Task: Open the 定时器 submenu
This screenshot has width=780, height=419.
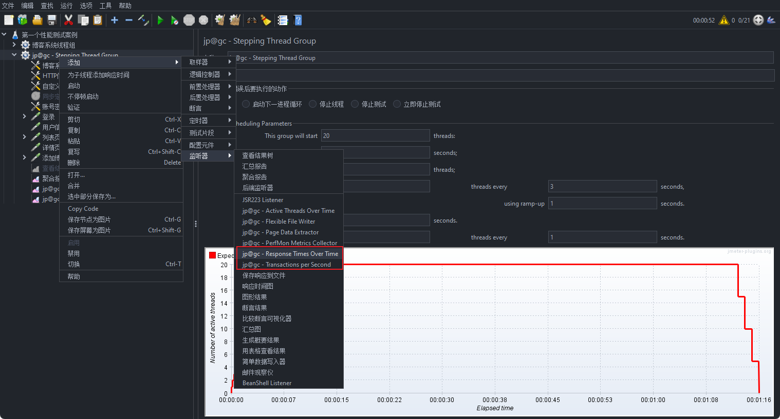Action: coord(209,121)
